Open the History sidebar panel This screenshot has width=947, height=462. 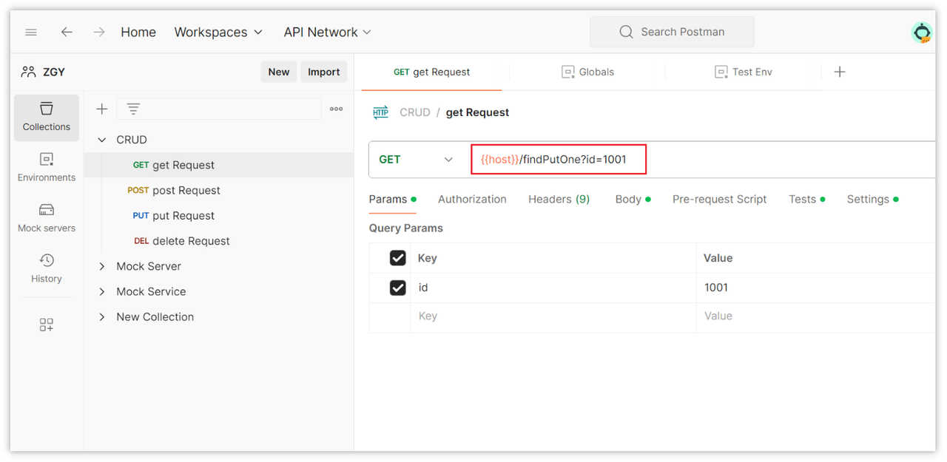47,268
